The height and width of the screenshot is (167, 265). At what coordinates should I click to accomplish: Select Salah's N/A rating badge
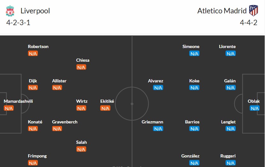[81, 149]
